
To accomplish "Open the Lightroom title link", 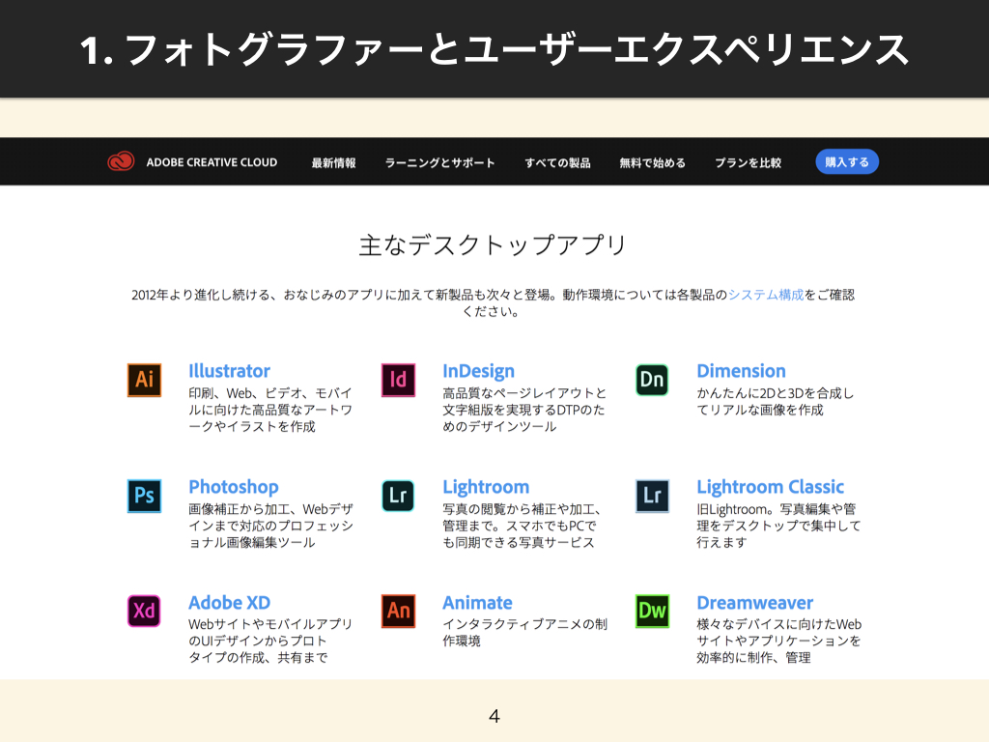I will [486, 487].
